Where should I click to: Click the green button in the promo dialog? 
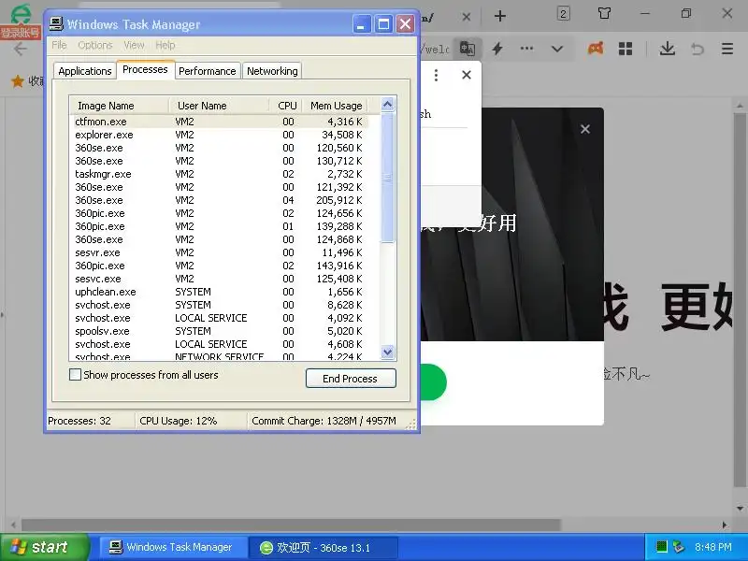(433, 382)
